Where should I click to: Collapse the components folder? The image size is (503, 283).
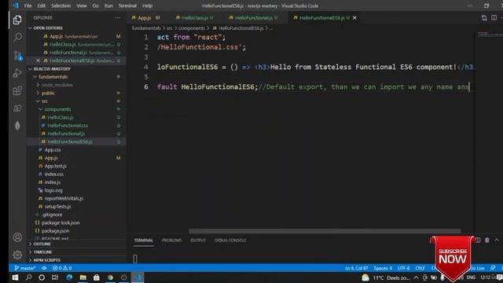click(x=57, y=109)
